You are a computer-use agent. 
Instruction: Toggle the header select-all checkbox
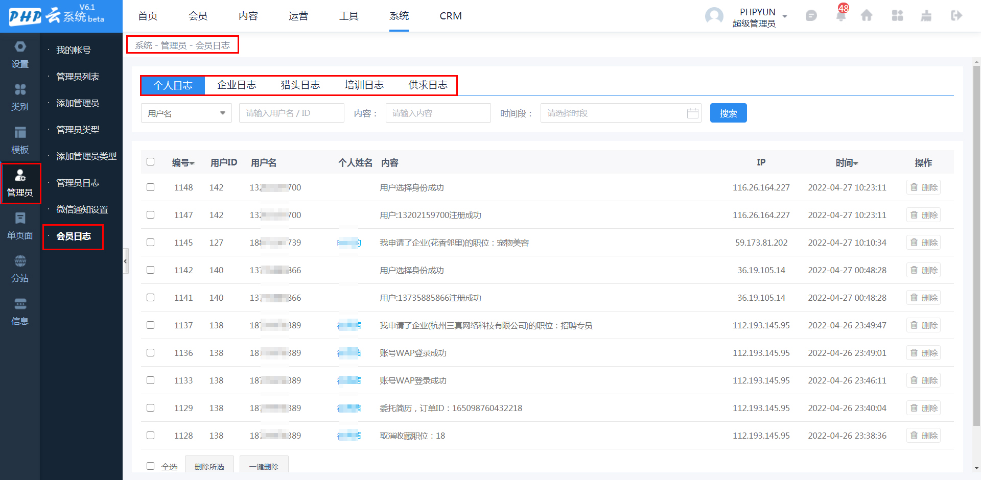[x=150, y=162]
